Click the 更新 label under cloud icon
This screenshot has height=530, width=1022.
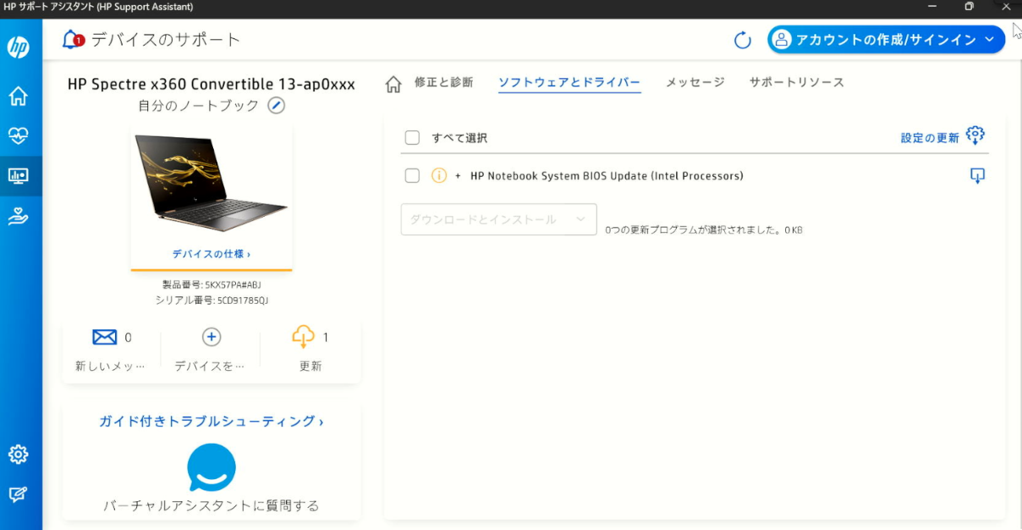(310, 366)
